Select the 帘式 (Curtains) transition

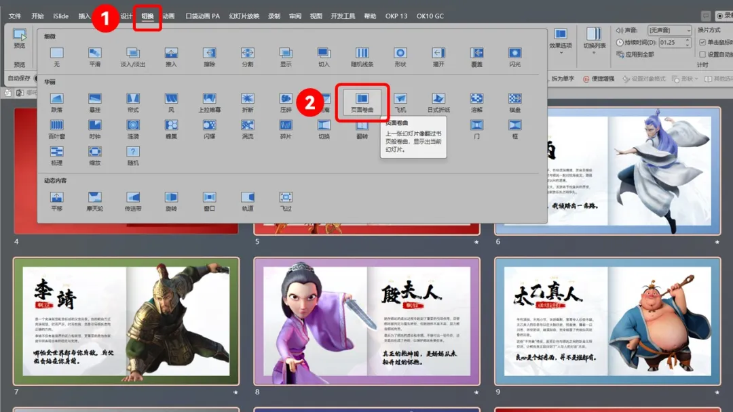point(133,102)
